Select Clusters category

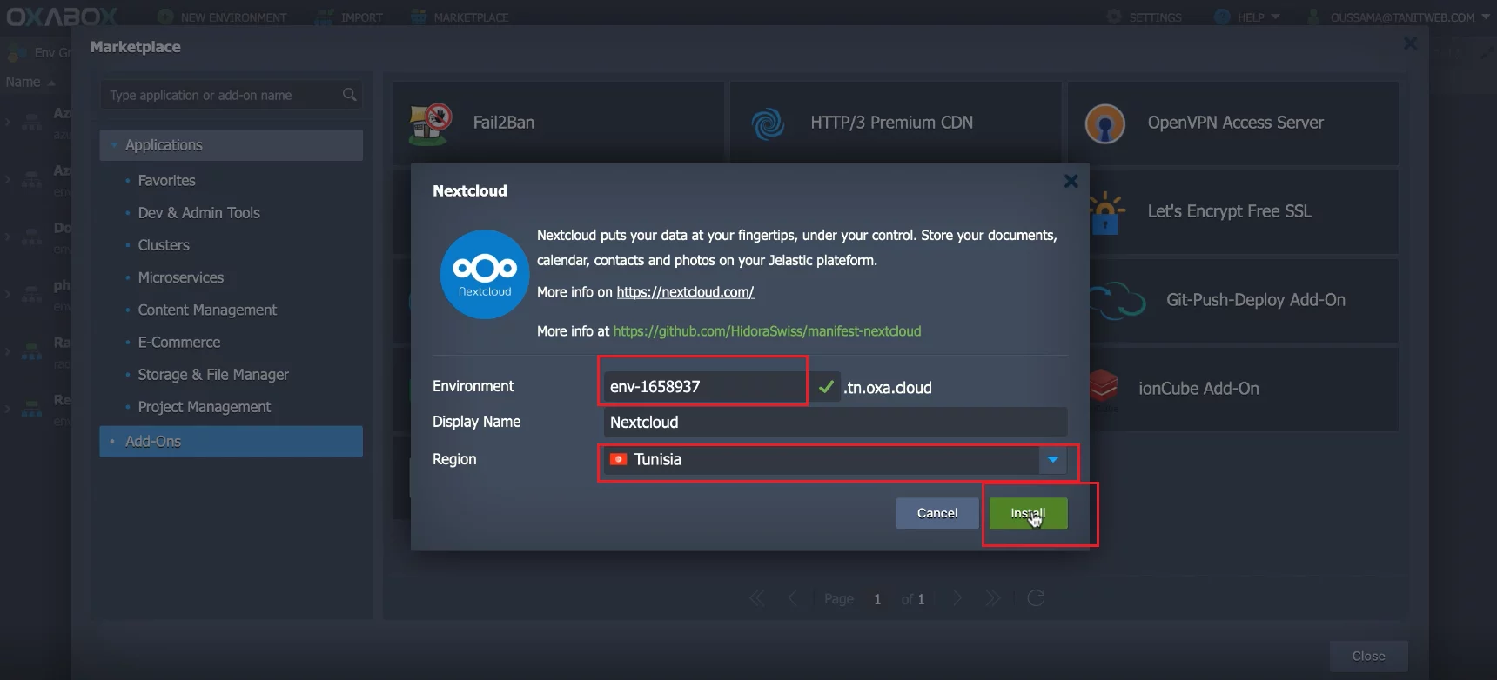(164, 245)
